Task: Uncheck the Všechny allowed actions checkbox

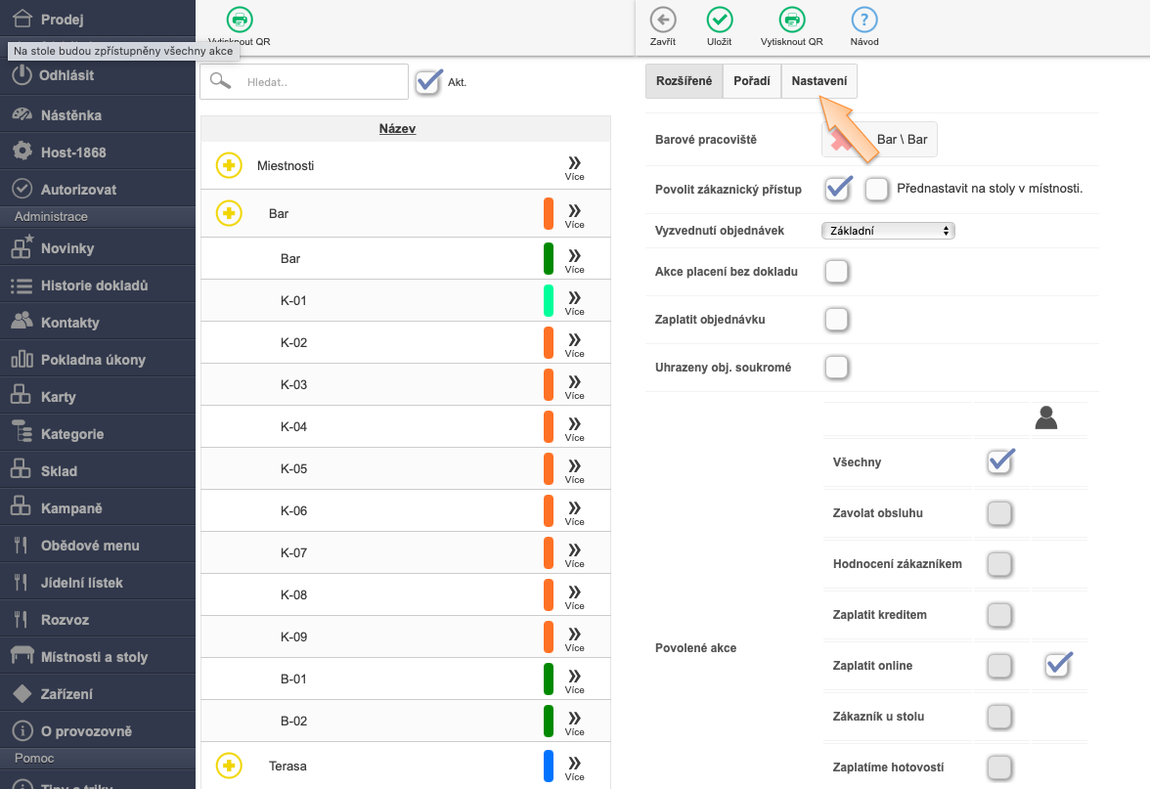Action: (999, 462)
